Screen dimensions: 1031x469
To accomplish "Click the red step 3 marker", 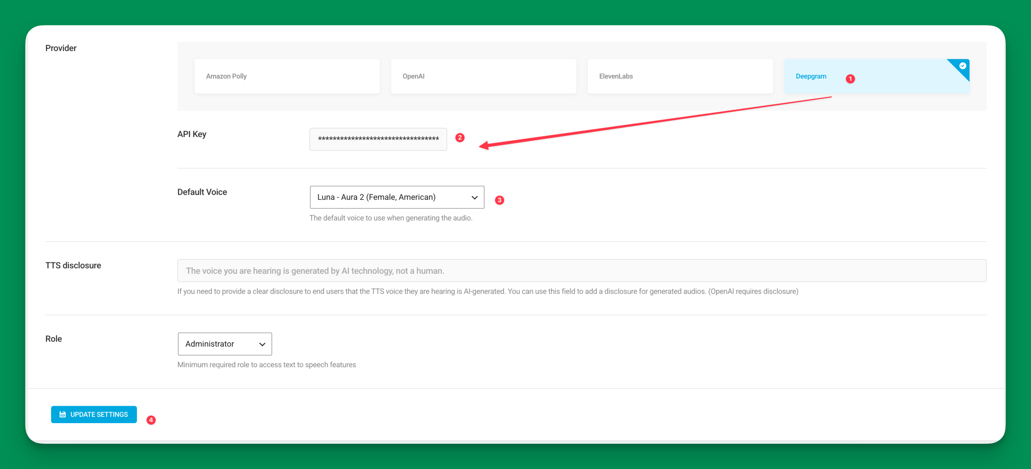I will pos(499,200).
